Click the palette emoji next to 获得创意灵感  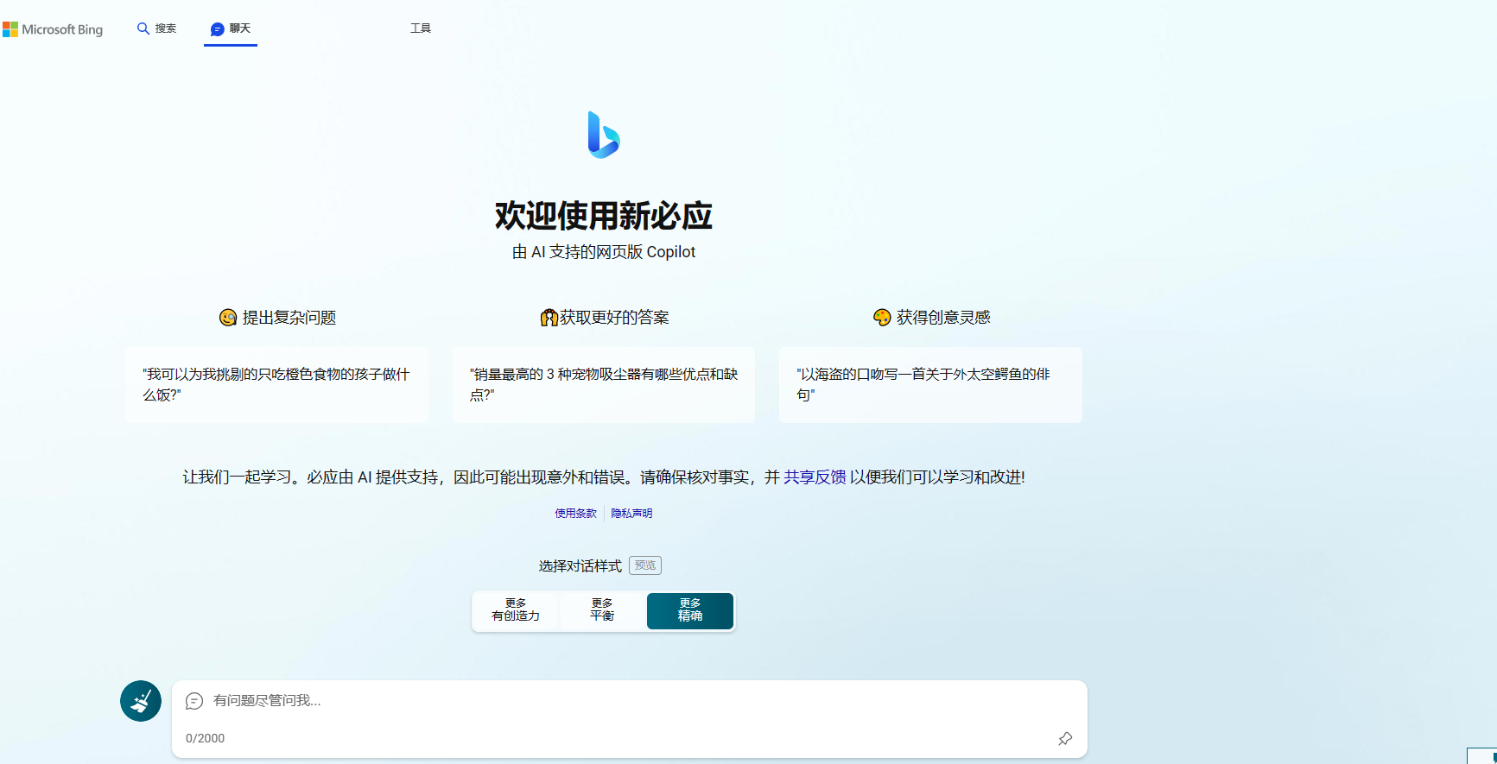pos(882,318)
